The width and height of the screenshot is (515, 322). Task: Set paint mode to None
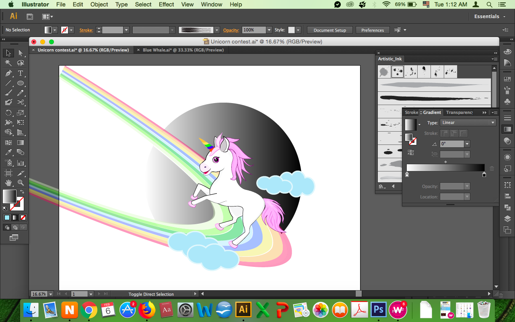[23, 217]
